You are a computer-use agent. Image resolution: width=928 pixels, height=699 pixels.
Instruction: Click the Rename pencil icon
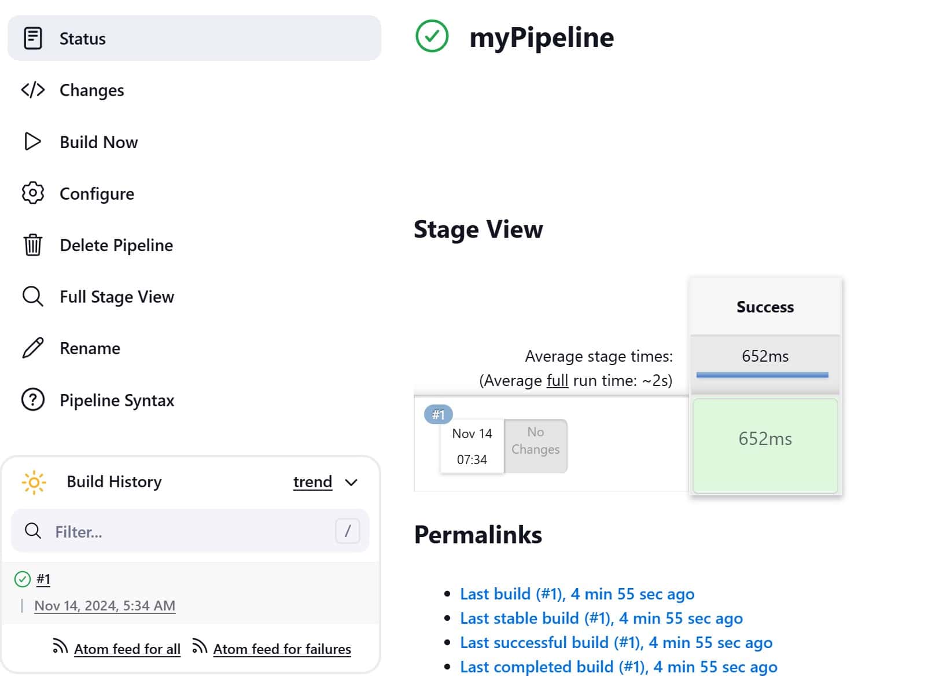pos(33,348)
